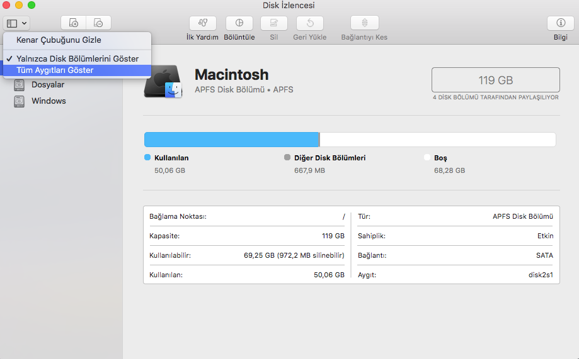Click the Bağlantıyı Kes unmount icon
Viewport: 579px width, 359px height.
[x=364, y=23]
